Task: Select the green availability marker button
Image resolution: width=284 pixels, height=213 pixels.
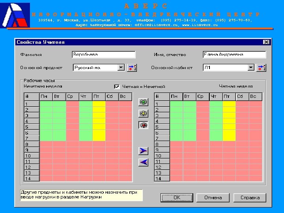Action: [143, 102]
